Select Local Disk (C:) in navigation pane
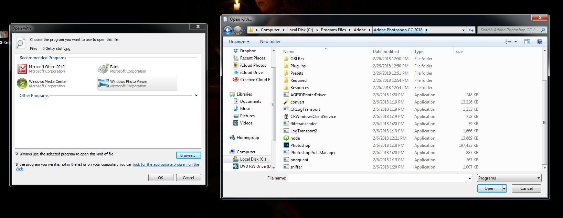This screenshot has height=218, width=563. [x=253, y=159]
